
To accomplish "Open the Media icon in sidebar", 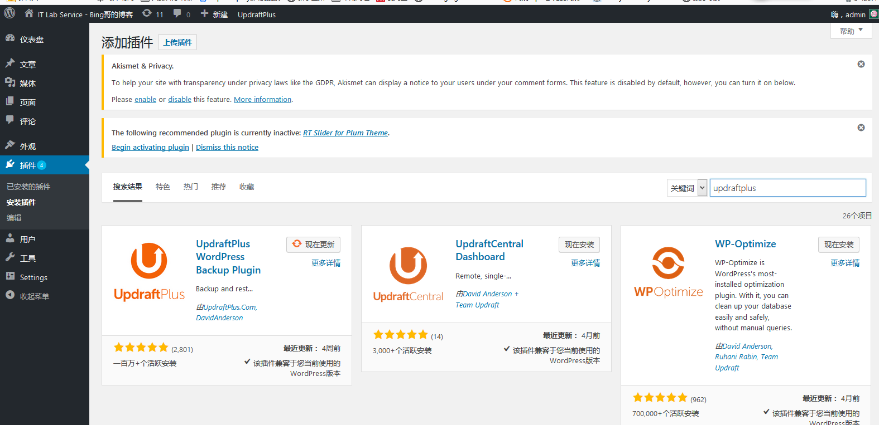I will [10, 82].
